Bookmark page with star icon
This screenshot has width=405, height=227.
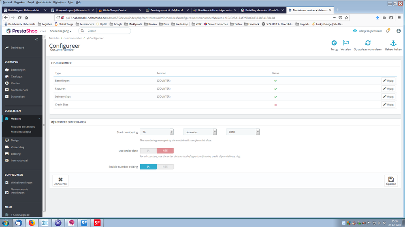tap(346, 18)
